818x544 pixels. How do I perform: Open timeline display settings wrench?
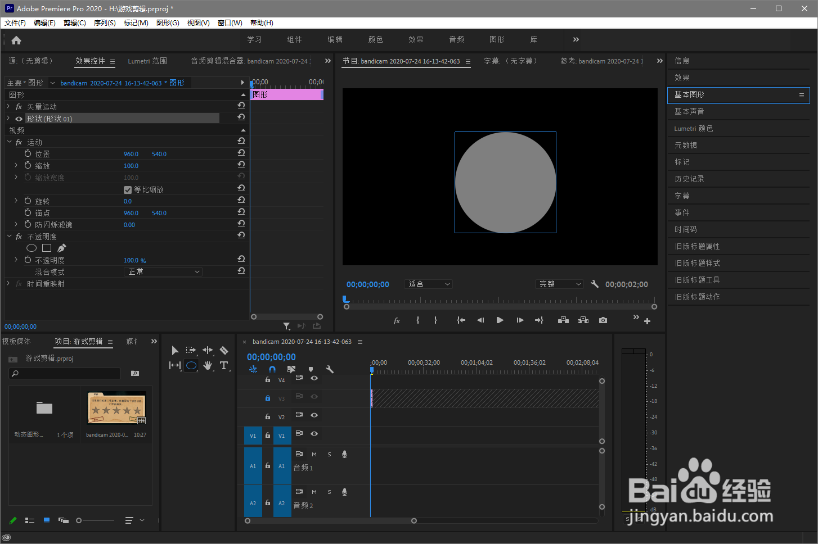tap(330, 369)
